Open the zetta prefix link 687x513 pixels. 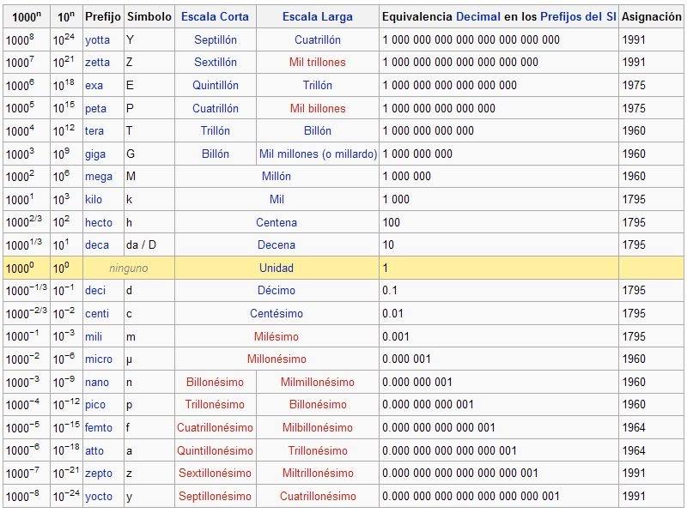click(97, 62)
